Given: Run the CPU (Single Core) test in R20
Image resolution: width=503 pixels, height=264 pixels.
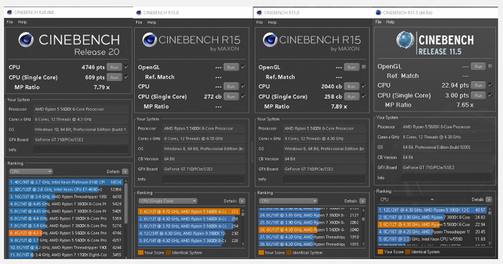Looking at the screenshot, I should (114, 77).
